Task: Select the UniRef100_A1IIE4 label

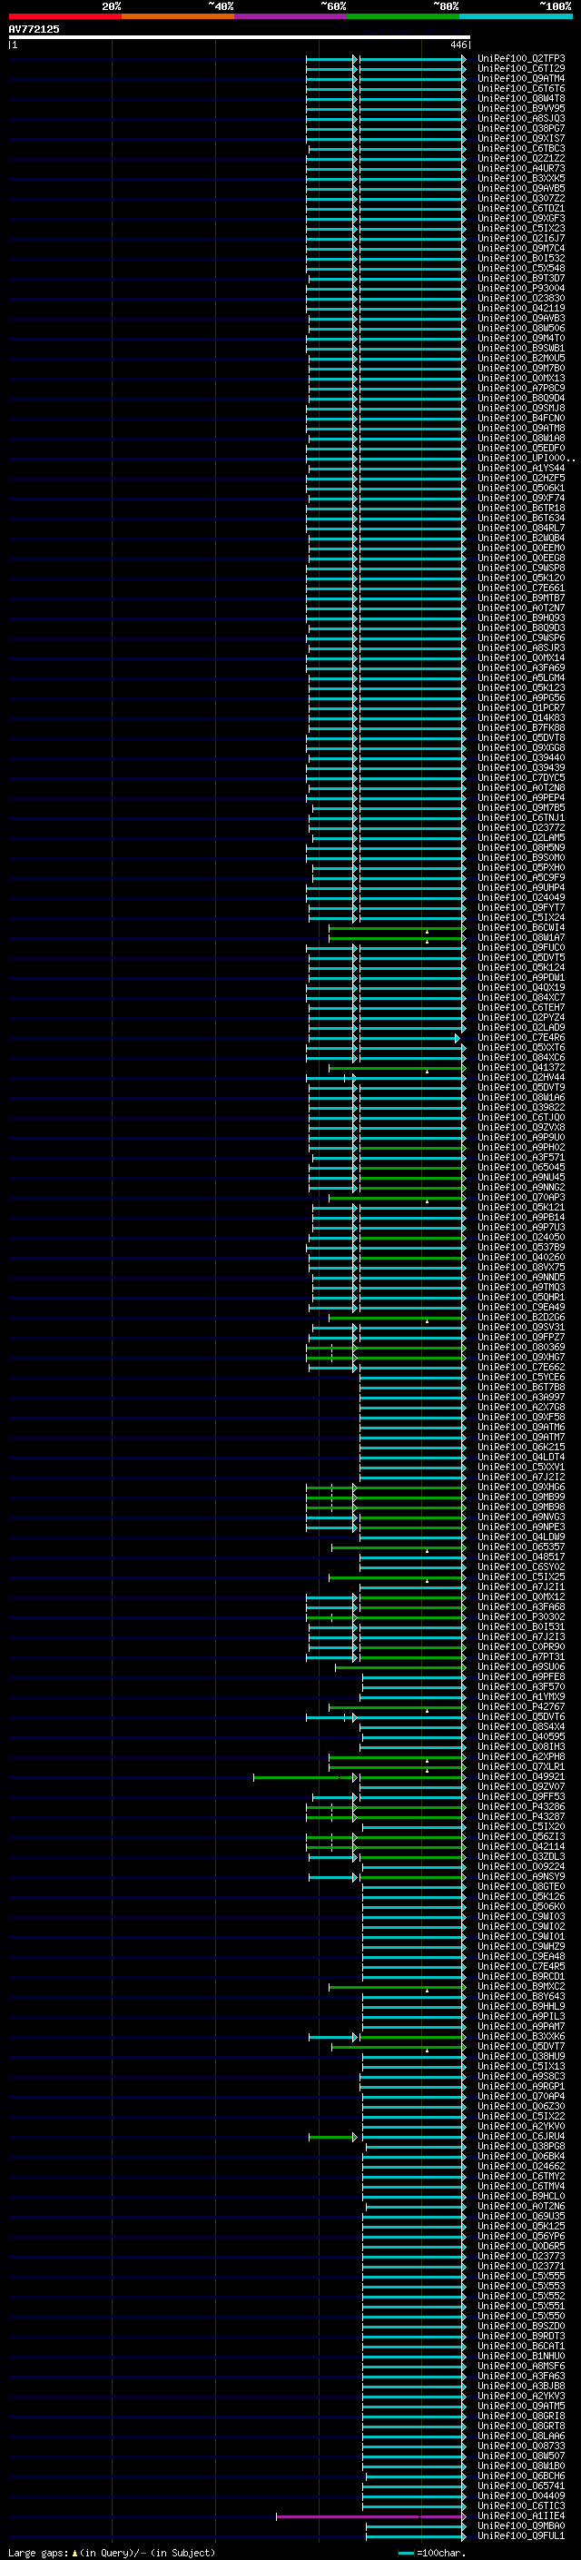Action: [x=521, y=2516]
